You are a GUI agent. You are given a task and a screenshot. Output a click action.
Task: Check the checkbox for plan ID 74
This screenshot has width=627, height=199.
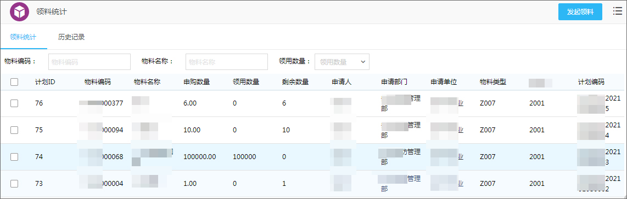point(14,157)
